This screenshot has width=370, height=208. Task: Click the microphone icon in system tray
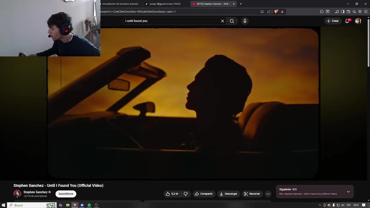click(x=334, y=205)
